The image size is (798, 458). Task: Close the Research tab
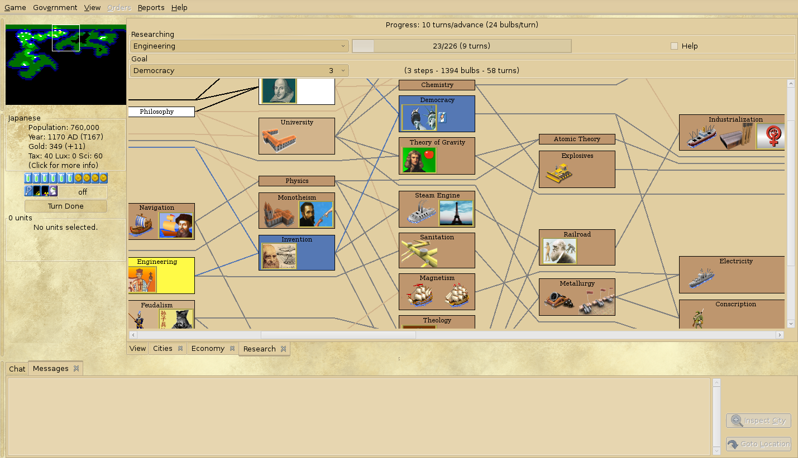[x=284, y=349]
